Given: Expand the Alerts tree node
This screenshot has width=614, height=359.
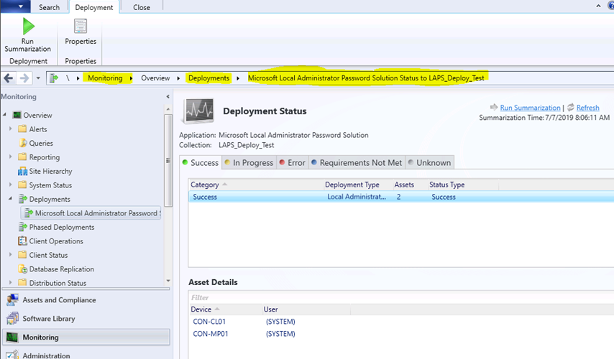Looking at the screenshot, I should [11, 129].
